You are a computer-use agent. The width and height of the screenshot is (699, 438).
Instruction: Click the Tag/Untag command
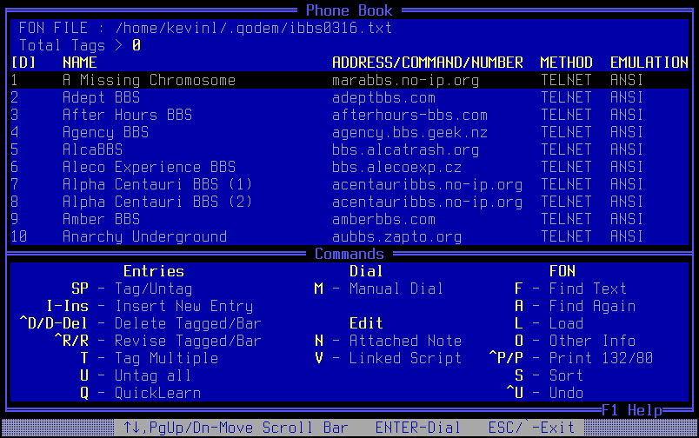(153, 289)
